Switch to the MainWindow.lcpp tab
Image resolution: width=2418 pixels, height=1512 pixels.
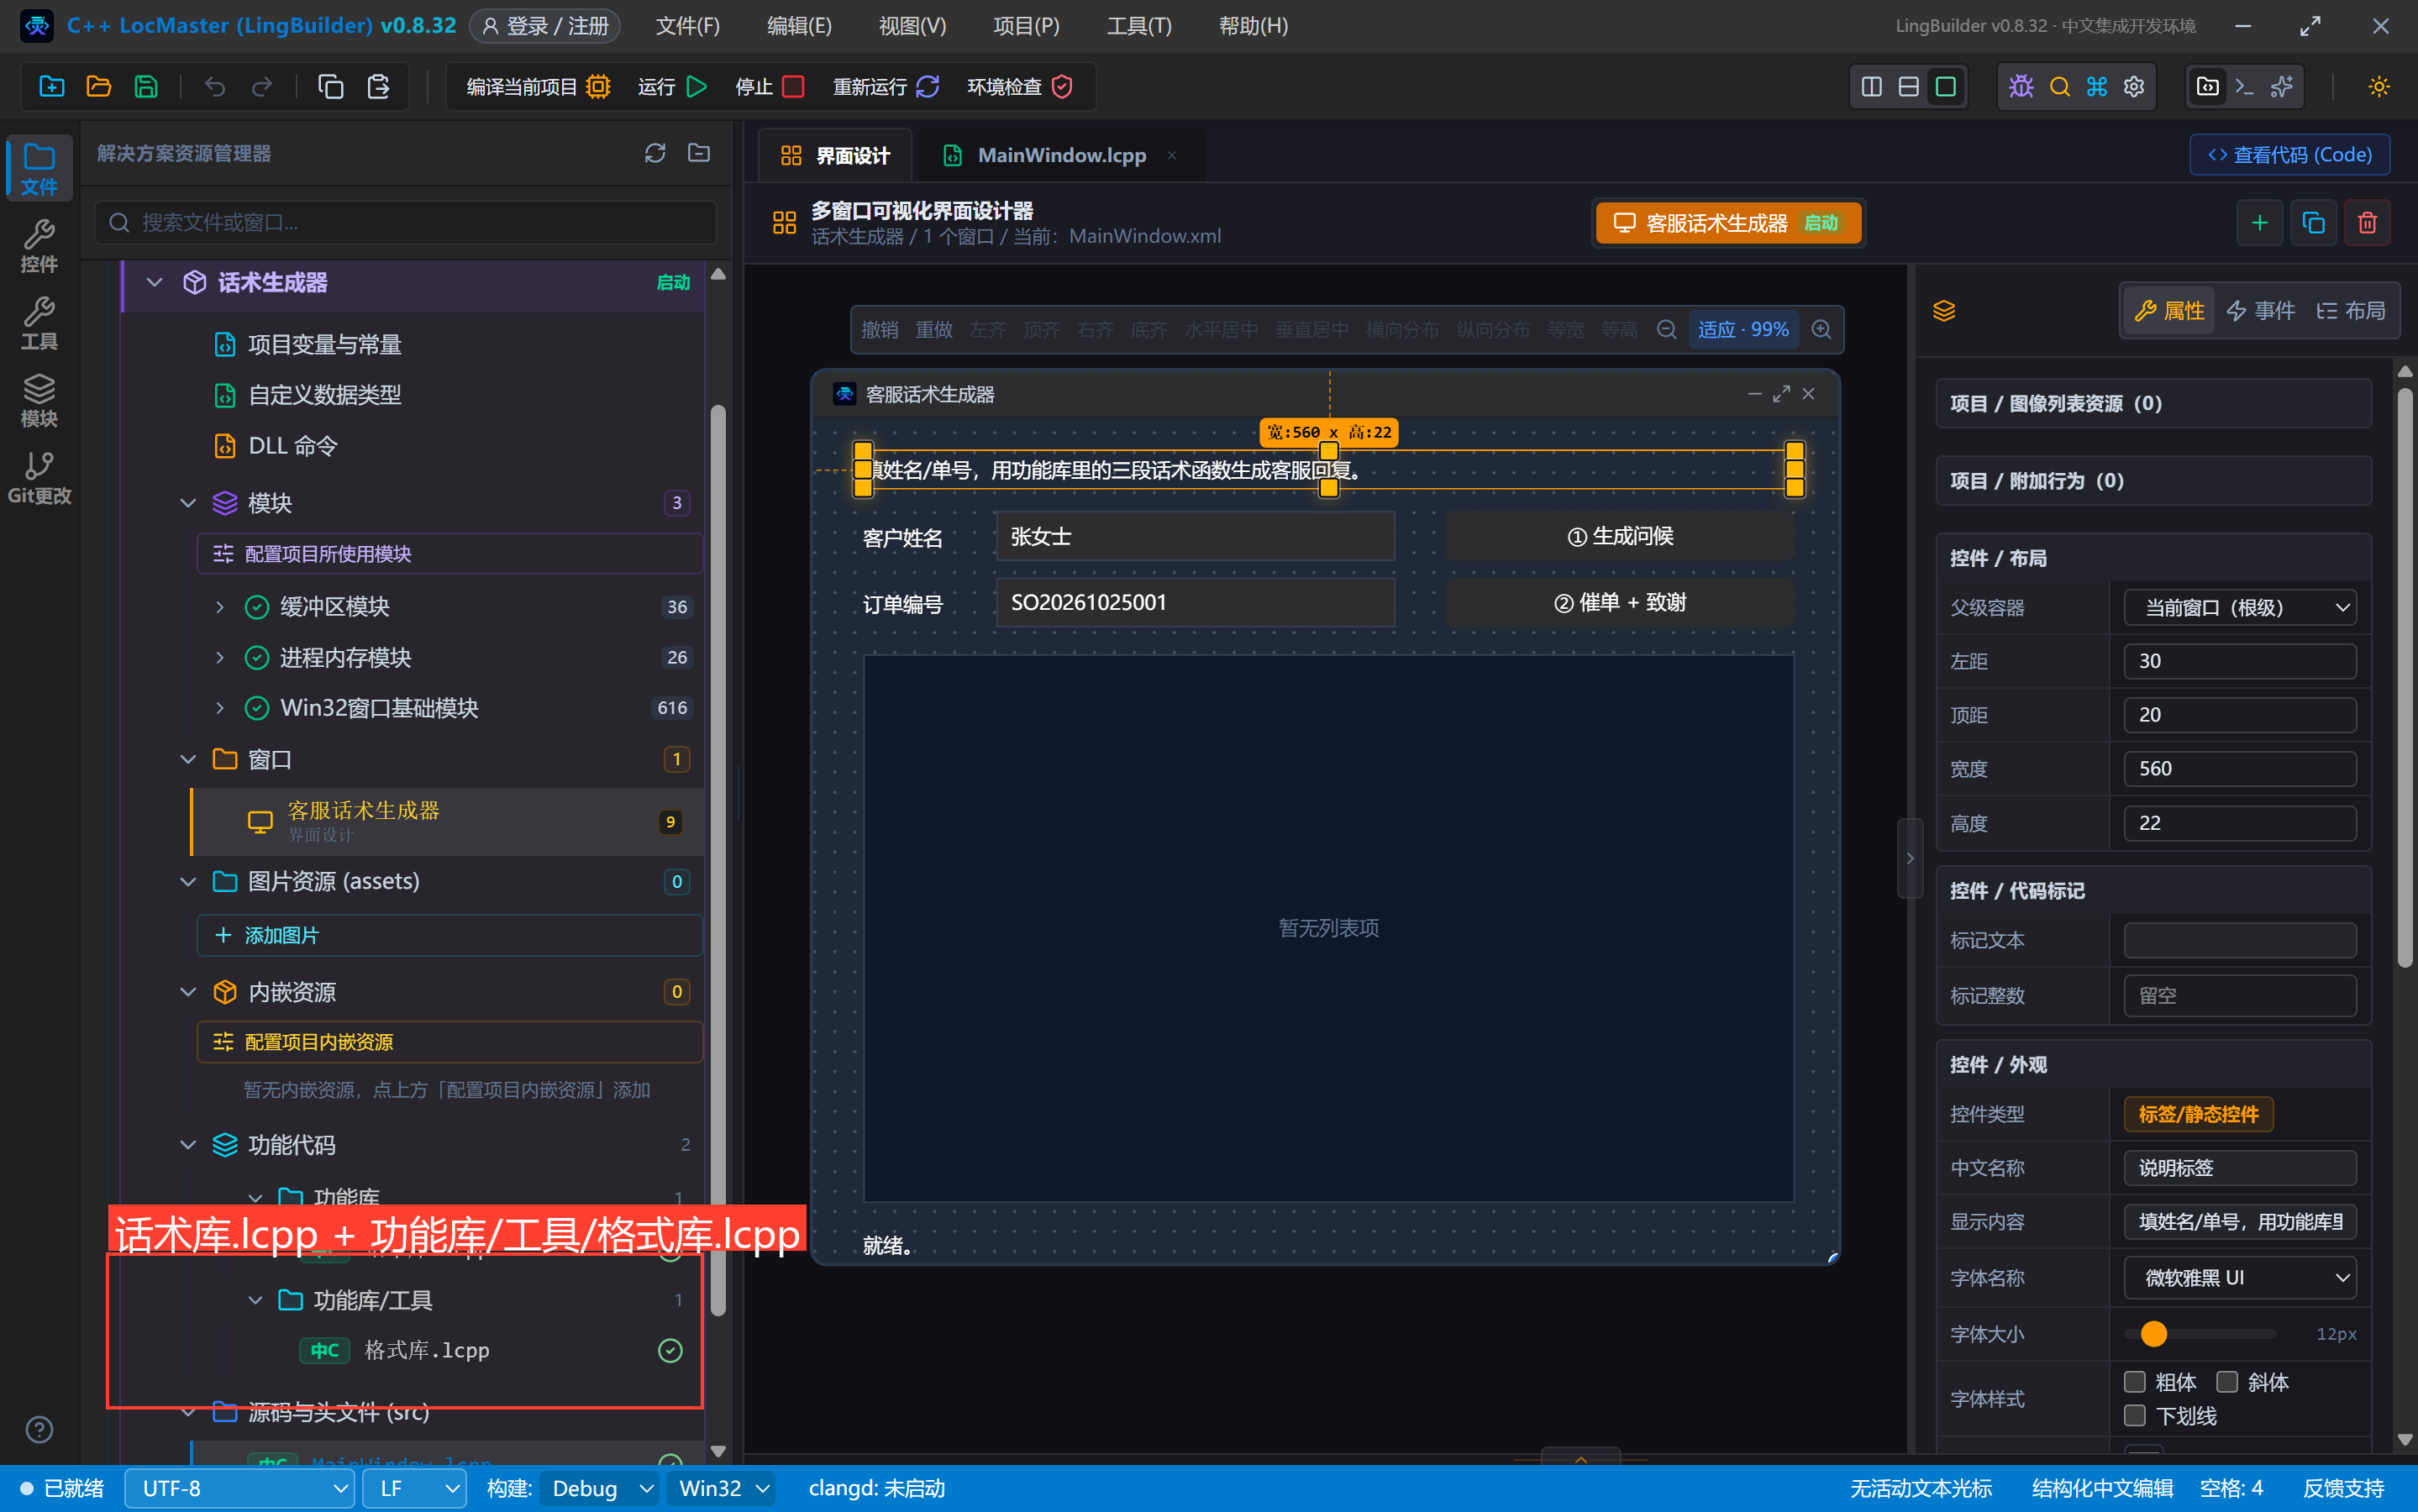(x=1060, y=155)
